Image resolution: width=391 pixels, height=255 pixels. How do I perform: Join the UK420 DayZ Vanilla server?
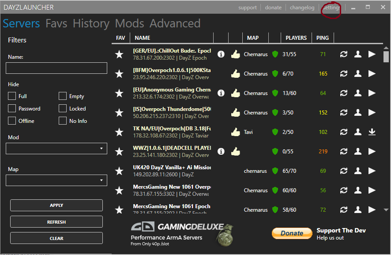coord(372,171)
